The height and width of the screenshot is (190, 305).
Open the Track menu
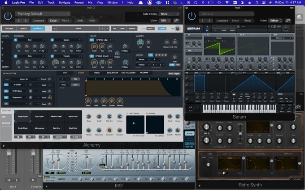[51, 3]
